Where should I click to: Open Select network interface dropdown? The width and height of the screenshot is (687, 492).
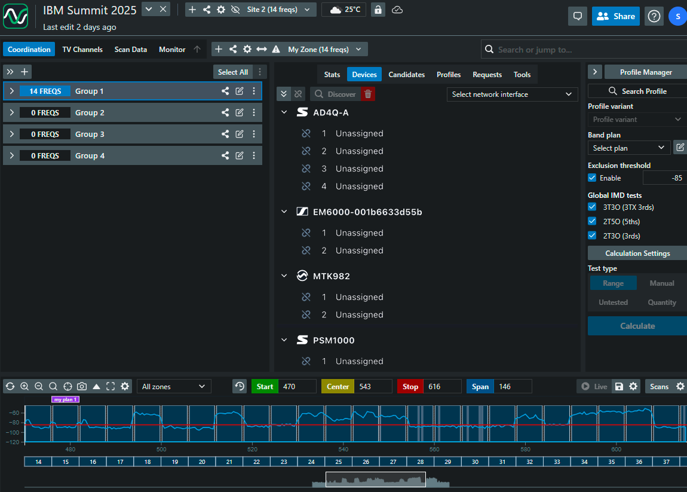(512, 94)
